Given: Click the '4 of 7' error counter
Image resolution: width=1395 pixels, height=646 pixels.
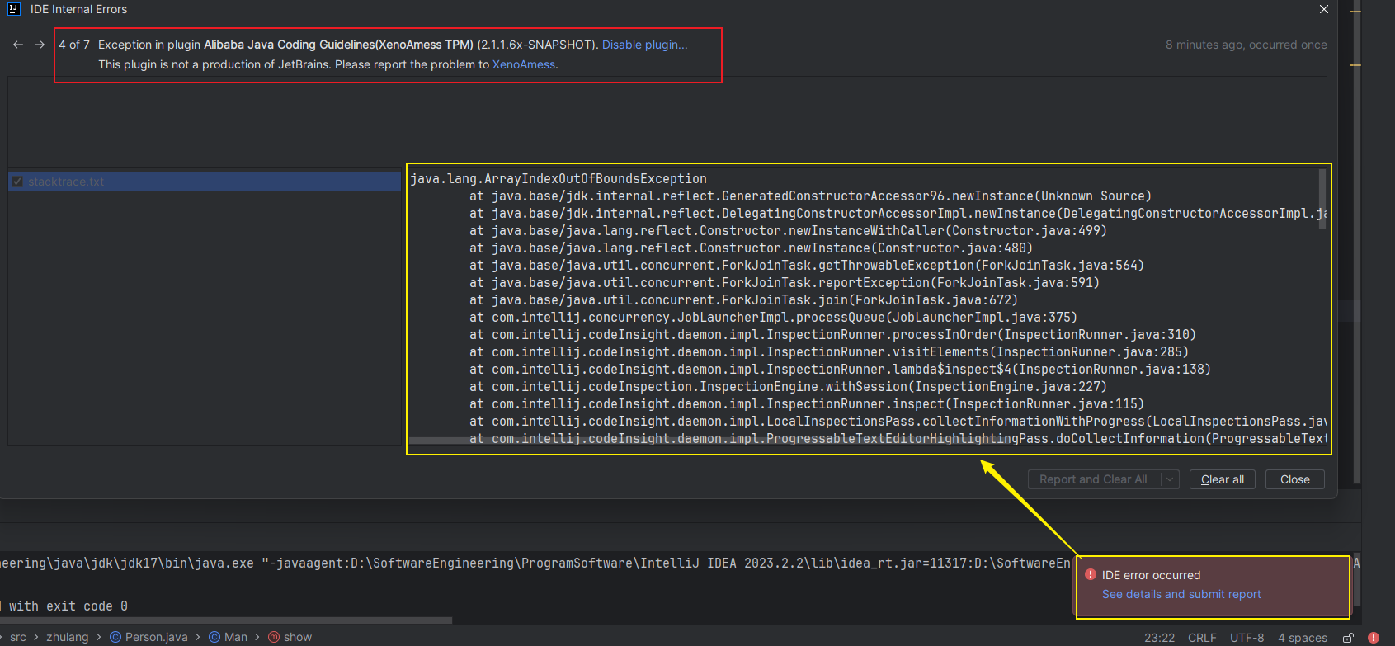Looking at the screenshot, I should click(x=74, y=45).
